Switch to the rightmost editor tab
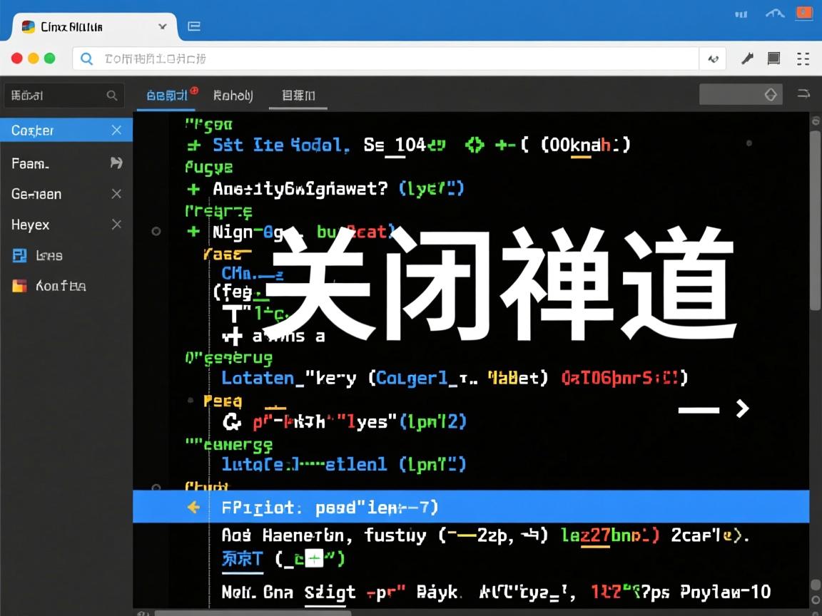 [298, 94]
